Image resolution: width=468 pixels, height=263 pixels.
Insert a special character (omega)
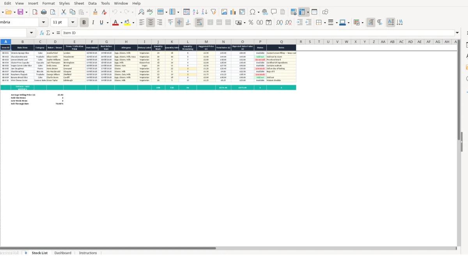(253, 12)
